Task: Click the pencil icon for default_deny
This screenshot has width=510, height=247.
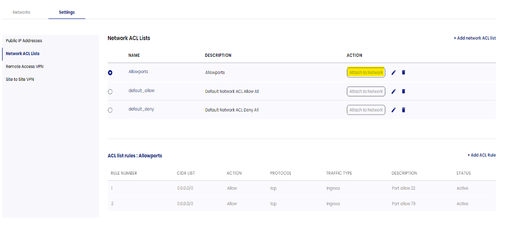Action: click(394, 110)
